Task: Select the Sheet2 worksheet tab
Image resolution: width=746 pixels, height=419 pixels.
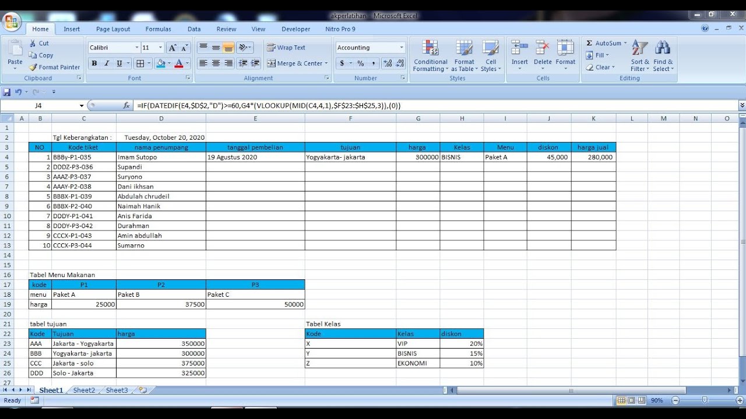Action: 84,390
